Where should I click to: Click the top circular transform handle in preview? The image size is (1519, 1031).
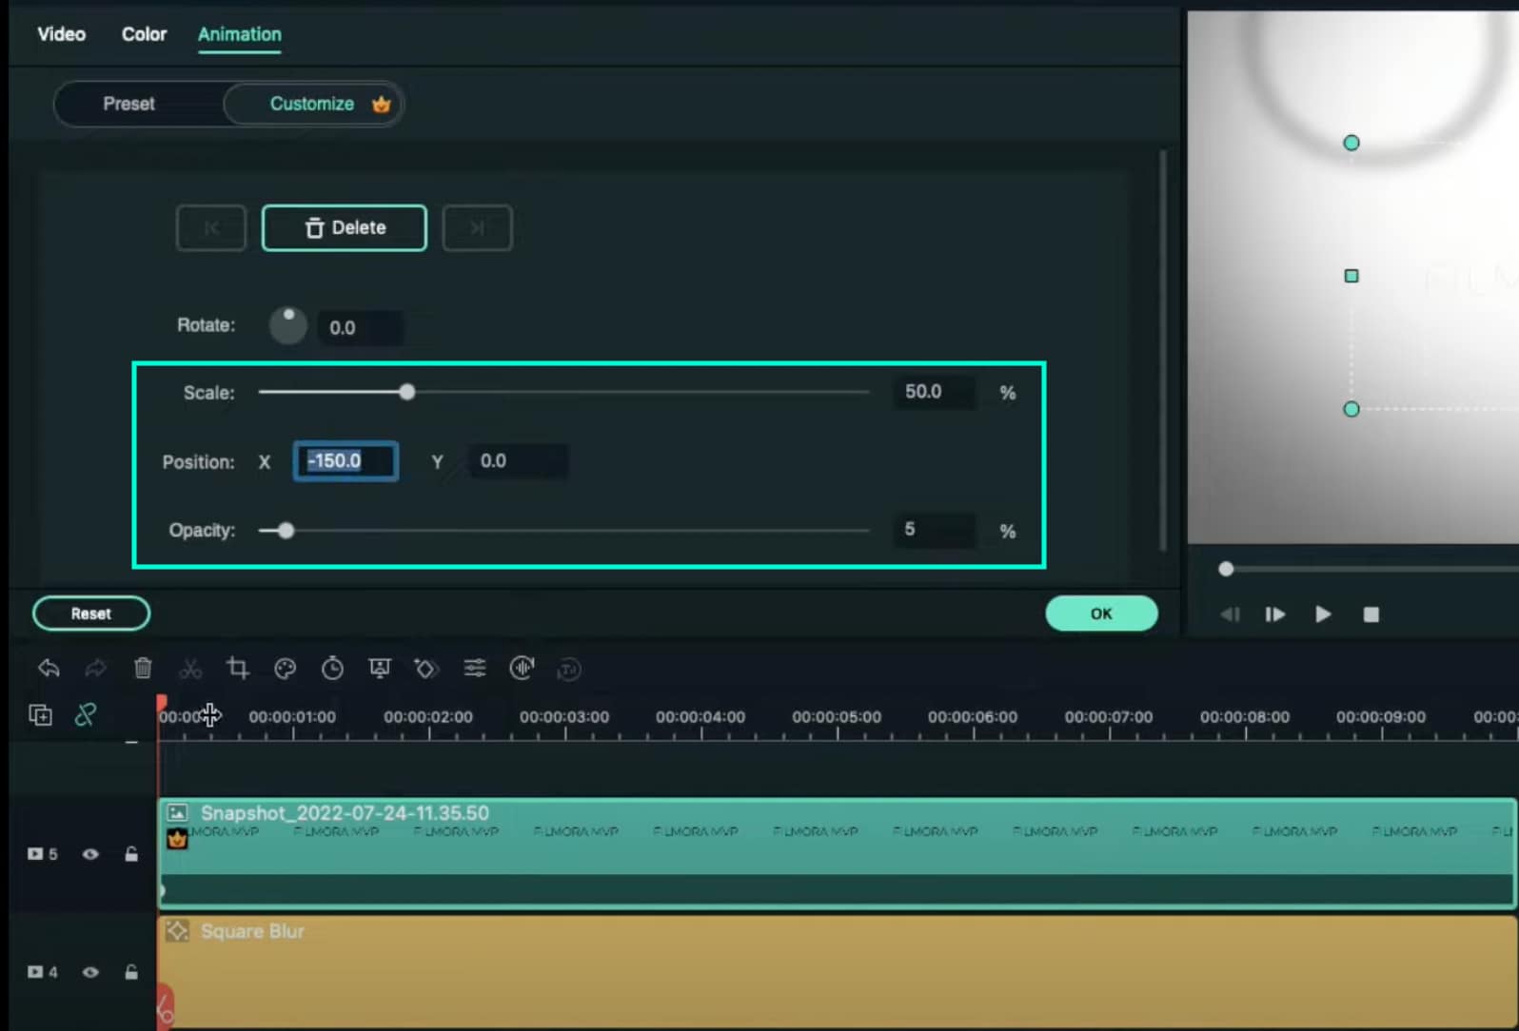tap(1351, 143)
